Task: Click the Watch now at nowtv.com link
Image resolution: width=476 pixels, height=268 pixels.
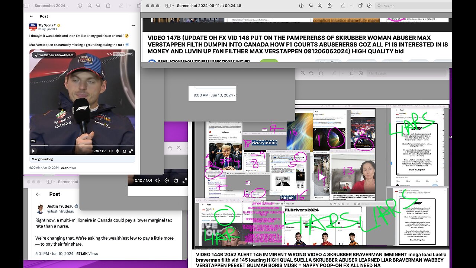Action: click(54, 55)
